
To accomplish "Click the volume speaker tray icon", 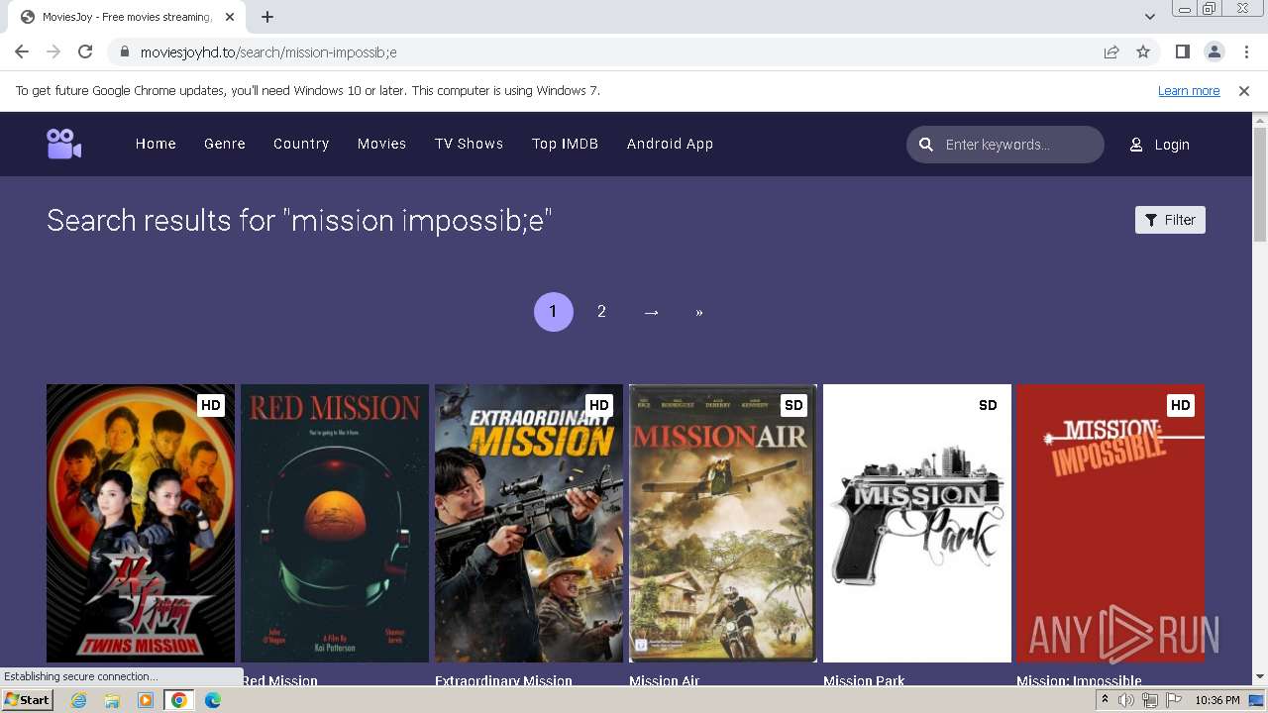I will 1126,700.
